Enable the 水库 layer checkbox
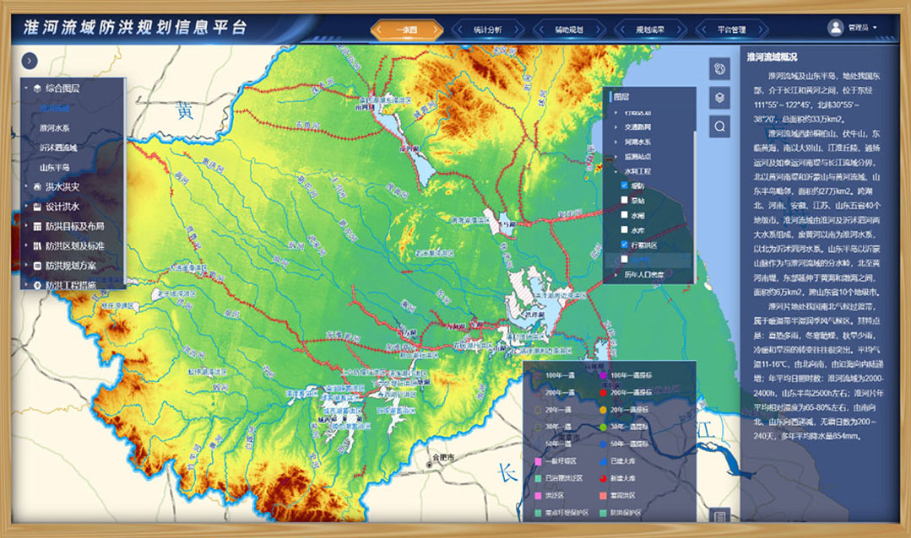 pos(624,230)
